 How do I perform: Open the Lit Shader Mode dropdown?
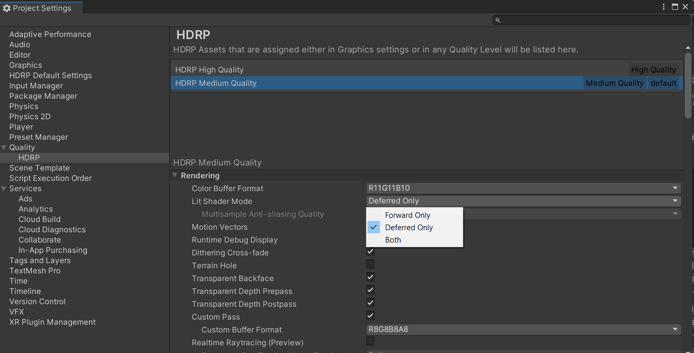pos(523,201)
